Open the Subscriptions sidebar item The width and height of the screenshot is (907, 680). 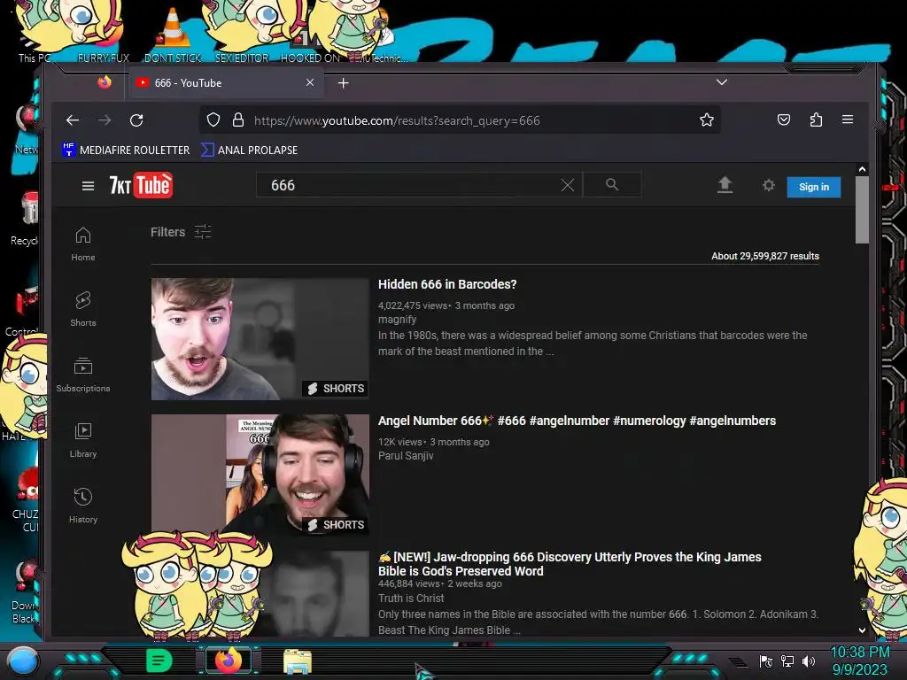pyautogui.click(x=82, y=375)
